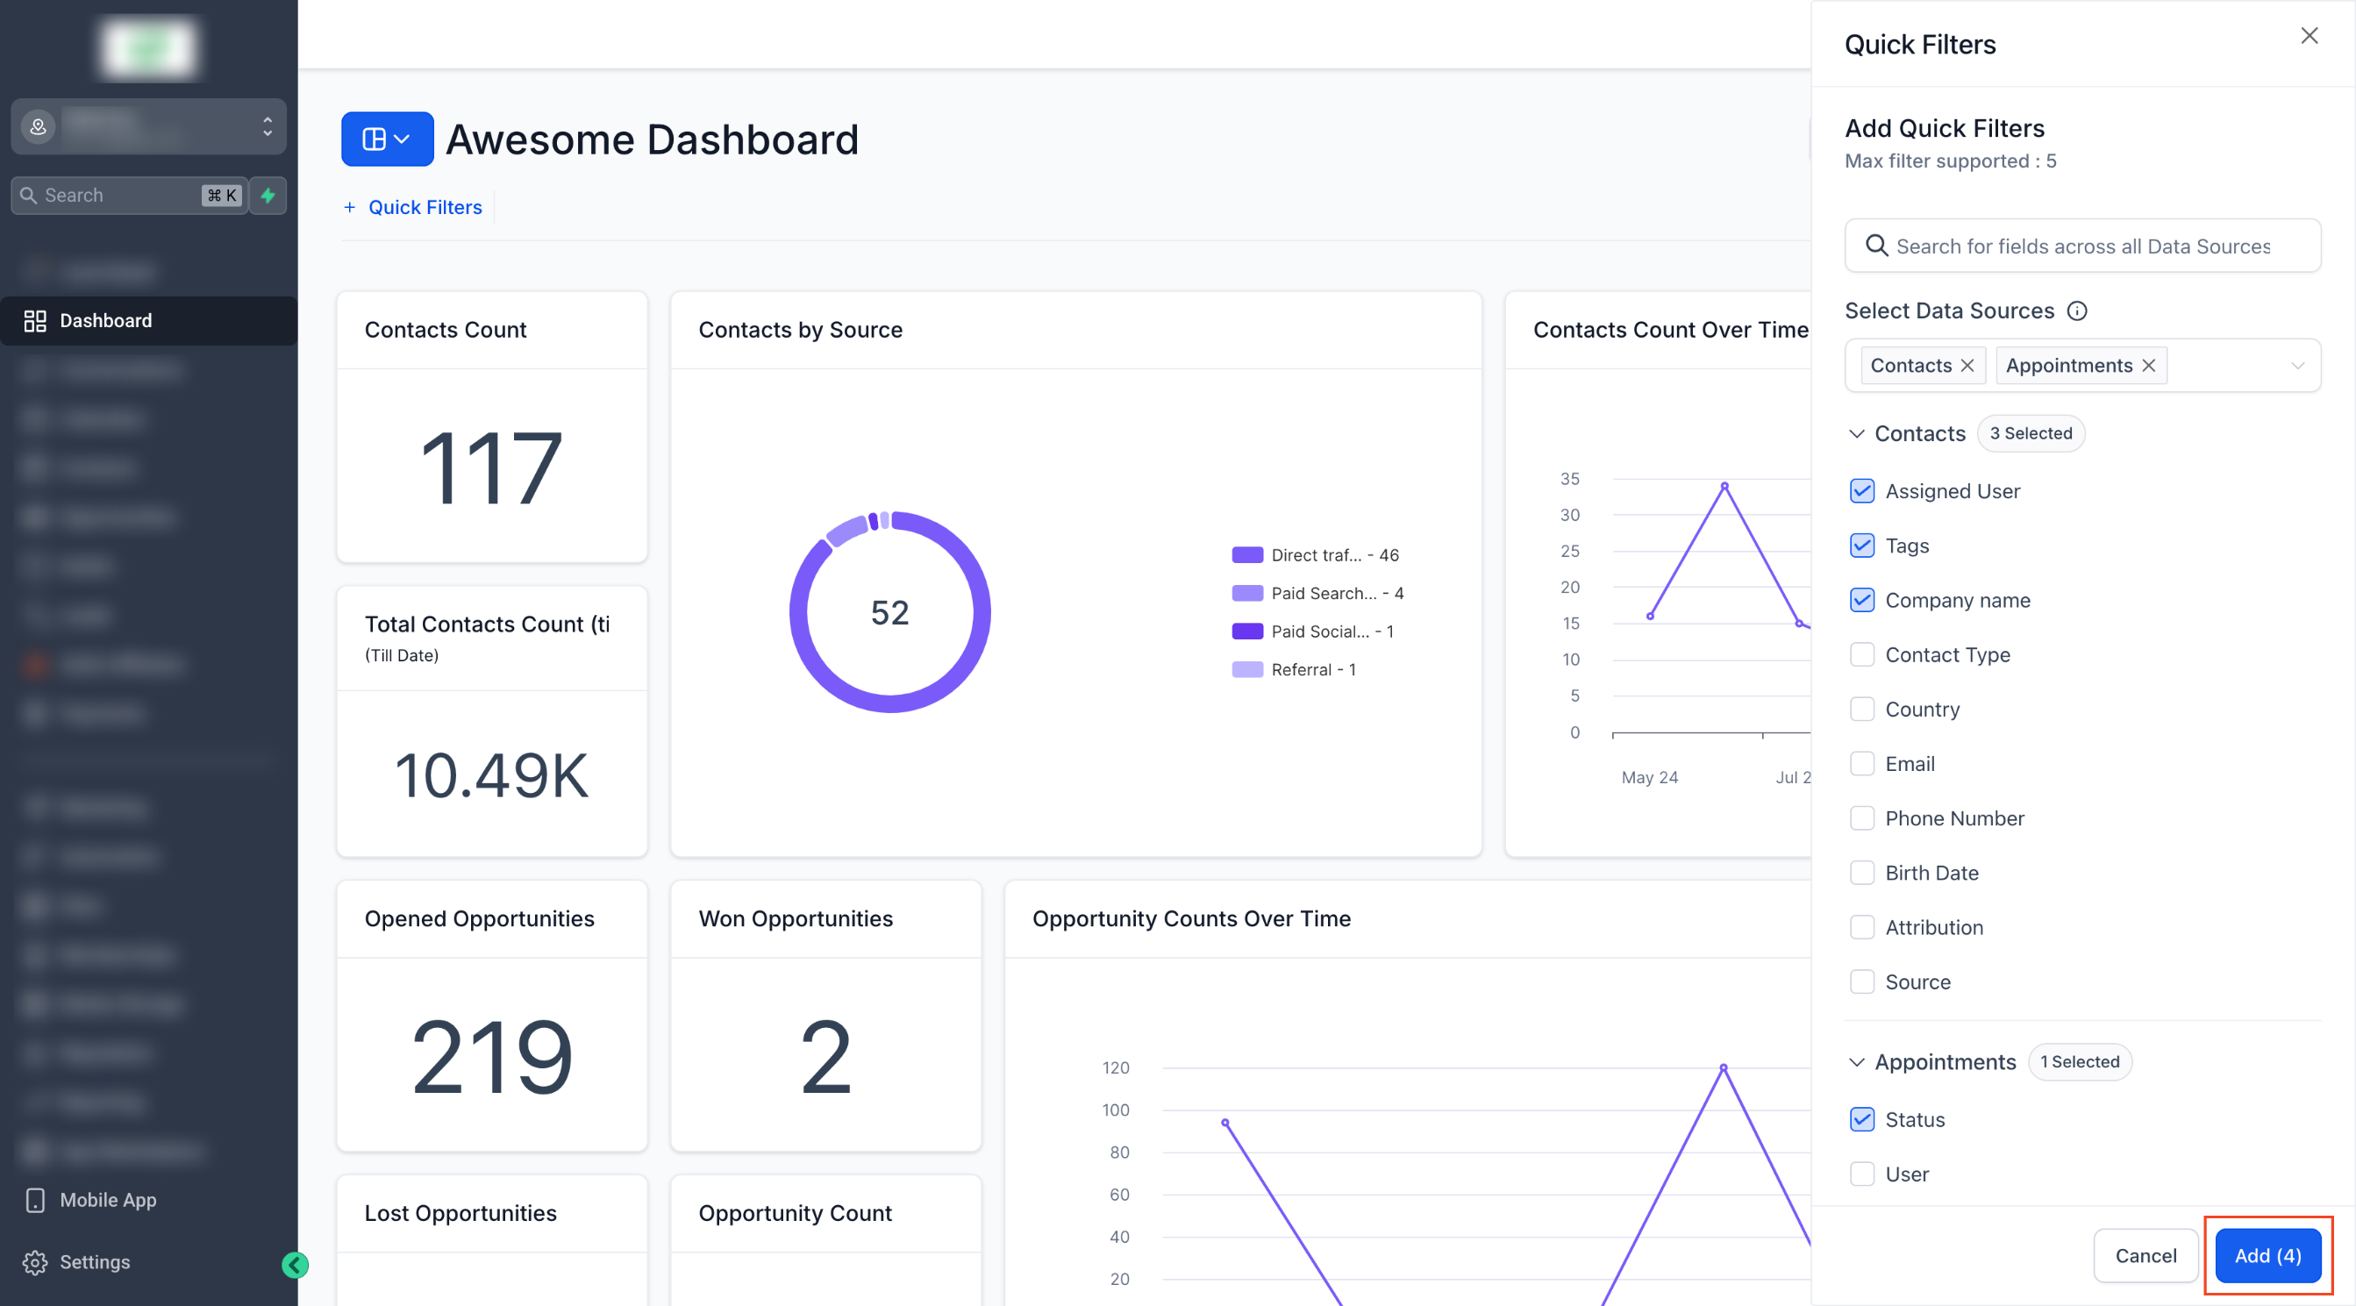Click the Cancel button
The height and width of the screenshot is (1306, 2356).
pos(2145,1256)
